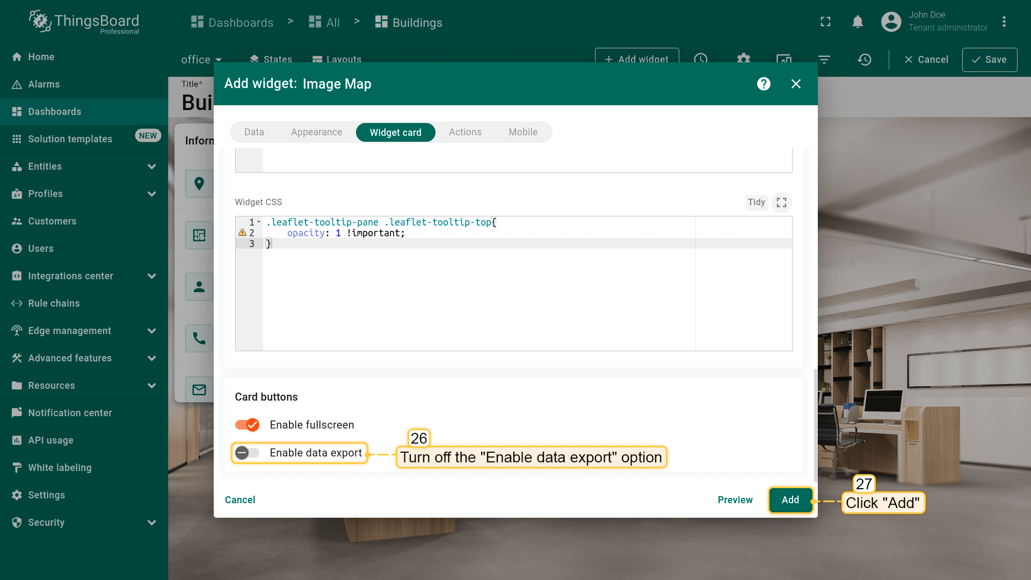Click the Preview button

click(735, 500)
